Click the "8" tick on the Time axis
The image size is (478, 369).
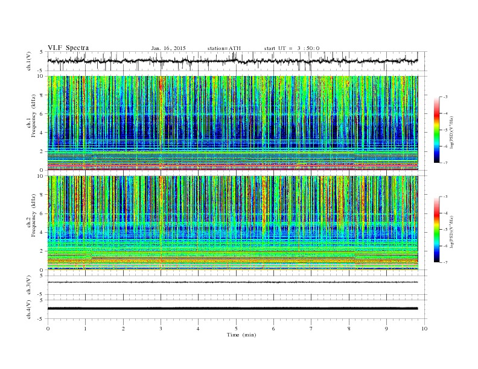point(349,329)
